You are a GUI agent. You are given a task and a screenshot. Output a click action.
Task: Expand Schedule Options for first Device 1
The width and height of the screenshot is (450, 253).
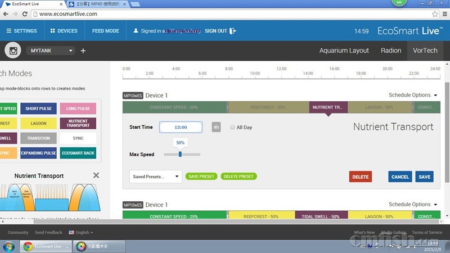click(x=413, y=95)
